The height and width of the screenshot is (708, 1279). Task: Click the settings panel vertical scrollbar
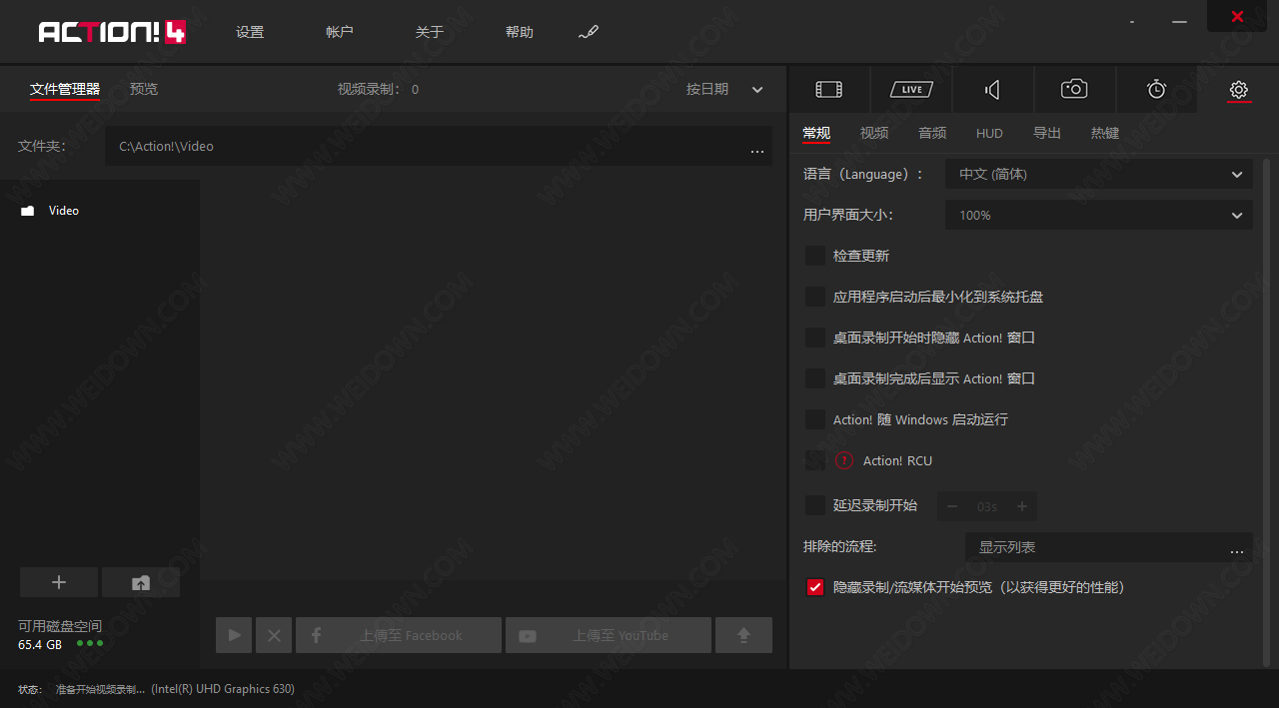[x=1267, y=411]
